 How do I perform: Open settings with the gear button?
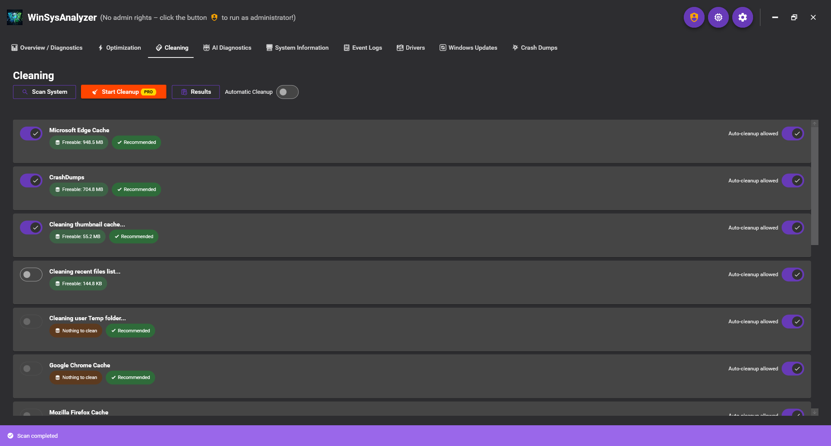[742, 17]
